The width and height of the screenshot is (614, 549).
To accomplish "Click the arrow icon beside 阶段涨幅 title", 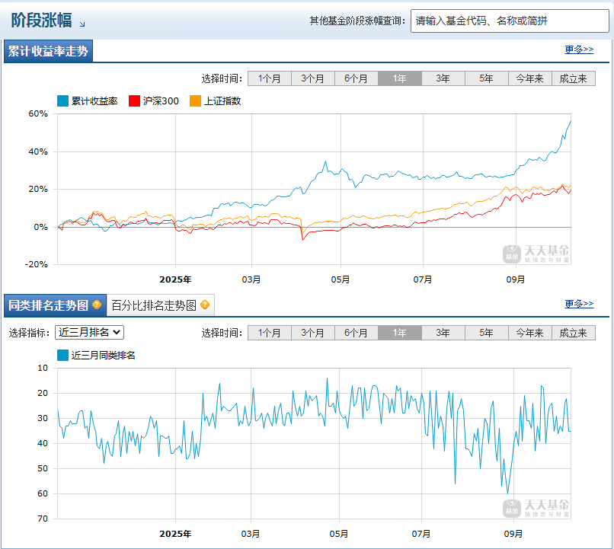I will click(82, 24).
